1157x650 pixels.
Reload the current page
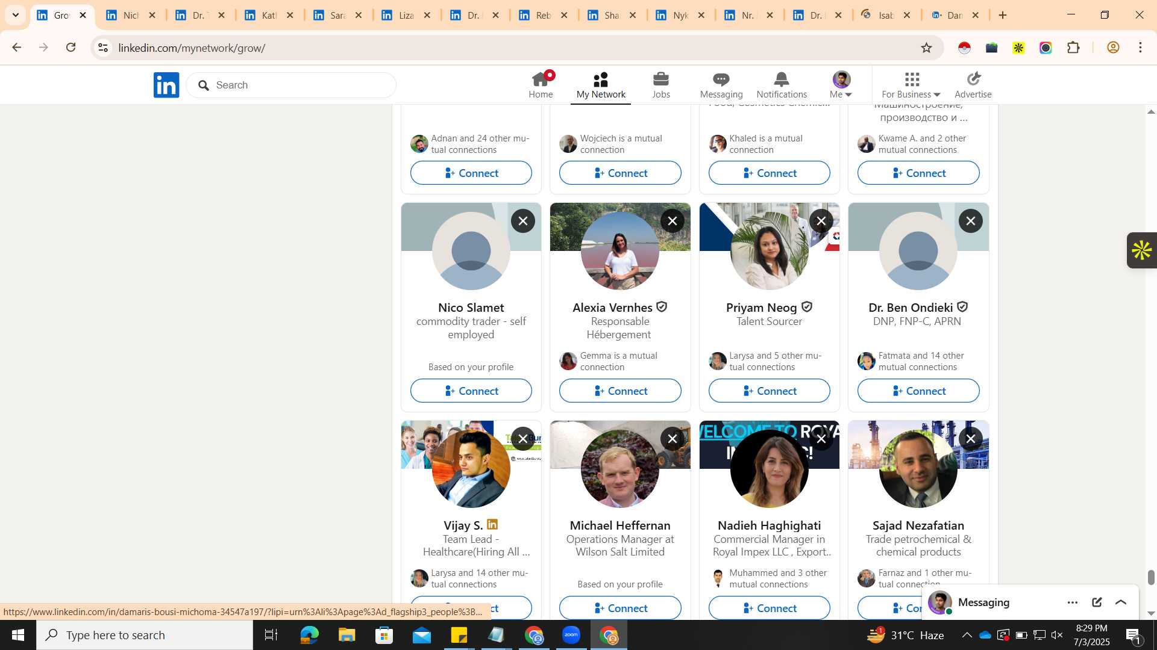pos(71,48)
